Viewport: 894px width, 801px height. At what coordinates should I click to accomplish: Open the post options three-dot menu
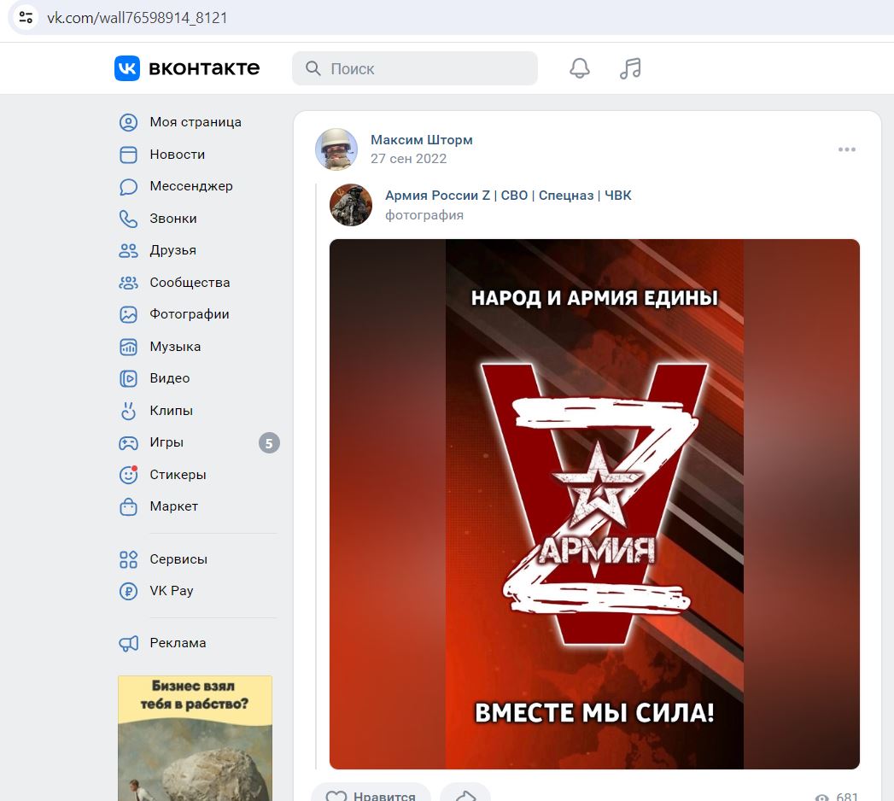coord(847,149)
